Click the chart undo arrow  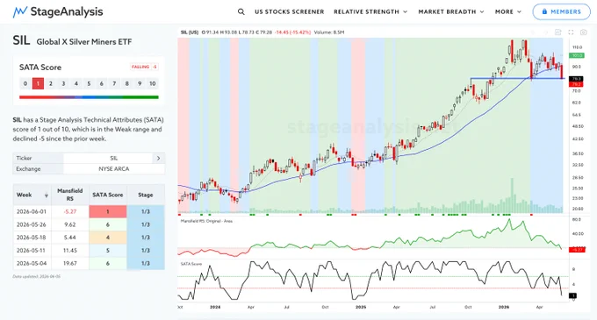pos(533,32)
